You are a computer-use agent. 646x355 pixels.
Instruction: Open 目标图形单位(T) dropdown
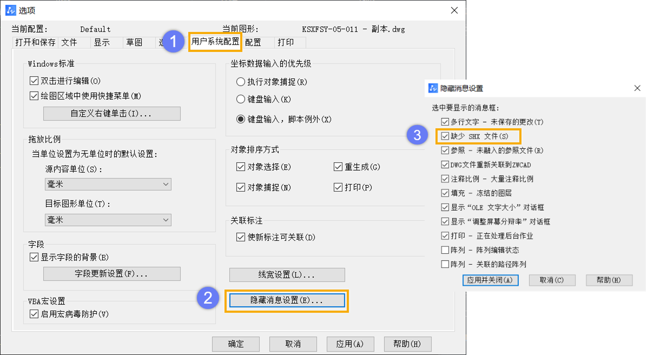pyautogui.click(x=108, y=219)
